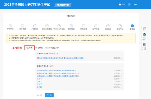The image size is (151, 99).
Task: Select step 11 报考点 circle
Action: pyautogui.click(x=132, y=26)
